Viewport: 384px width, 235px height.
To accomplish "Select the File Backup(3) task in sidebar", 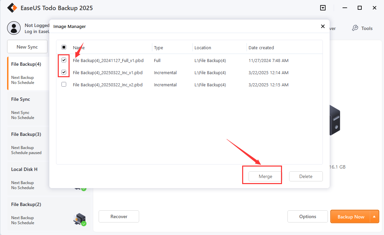I will point(29,144).
